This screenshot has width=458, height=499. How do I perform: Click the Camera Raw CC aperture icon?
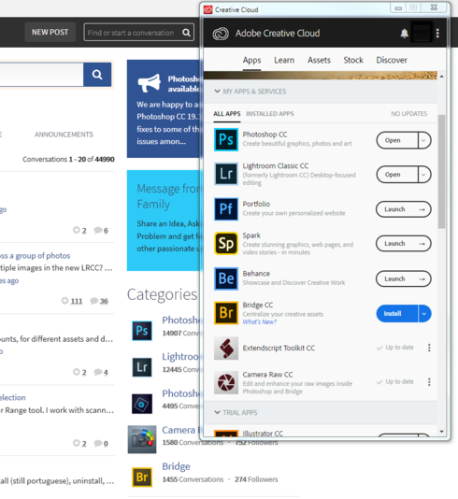226,382
